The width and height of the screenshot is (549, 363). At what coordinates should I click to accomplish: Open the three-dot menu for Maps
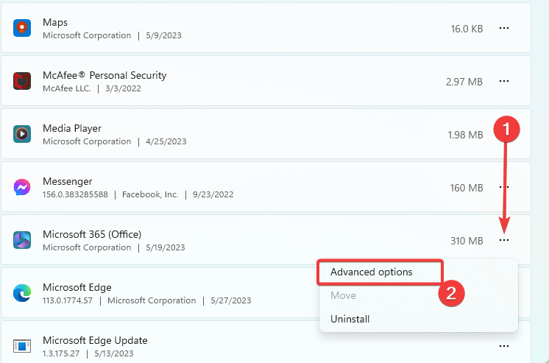504,28
